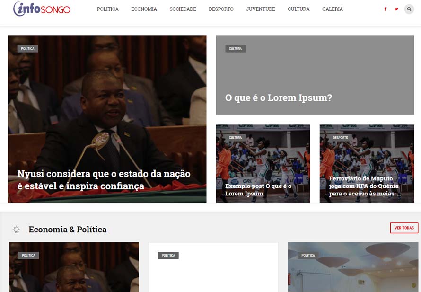Go to the SOCIEDADE section
Screen dimensions: 421x292
click(x=183, y=9)
